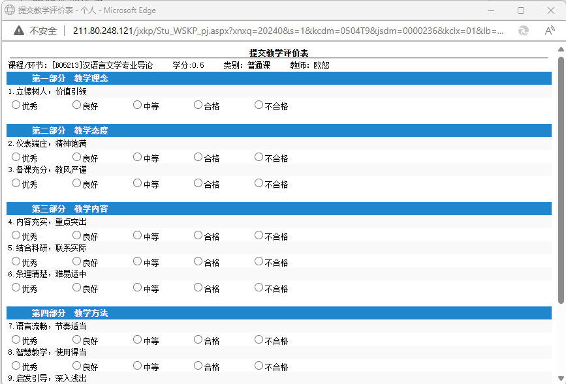Select 良好 for question 2 仪表端庄

[76, 157]
